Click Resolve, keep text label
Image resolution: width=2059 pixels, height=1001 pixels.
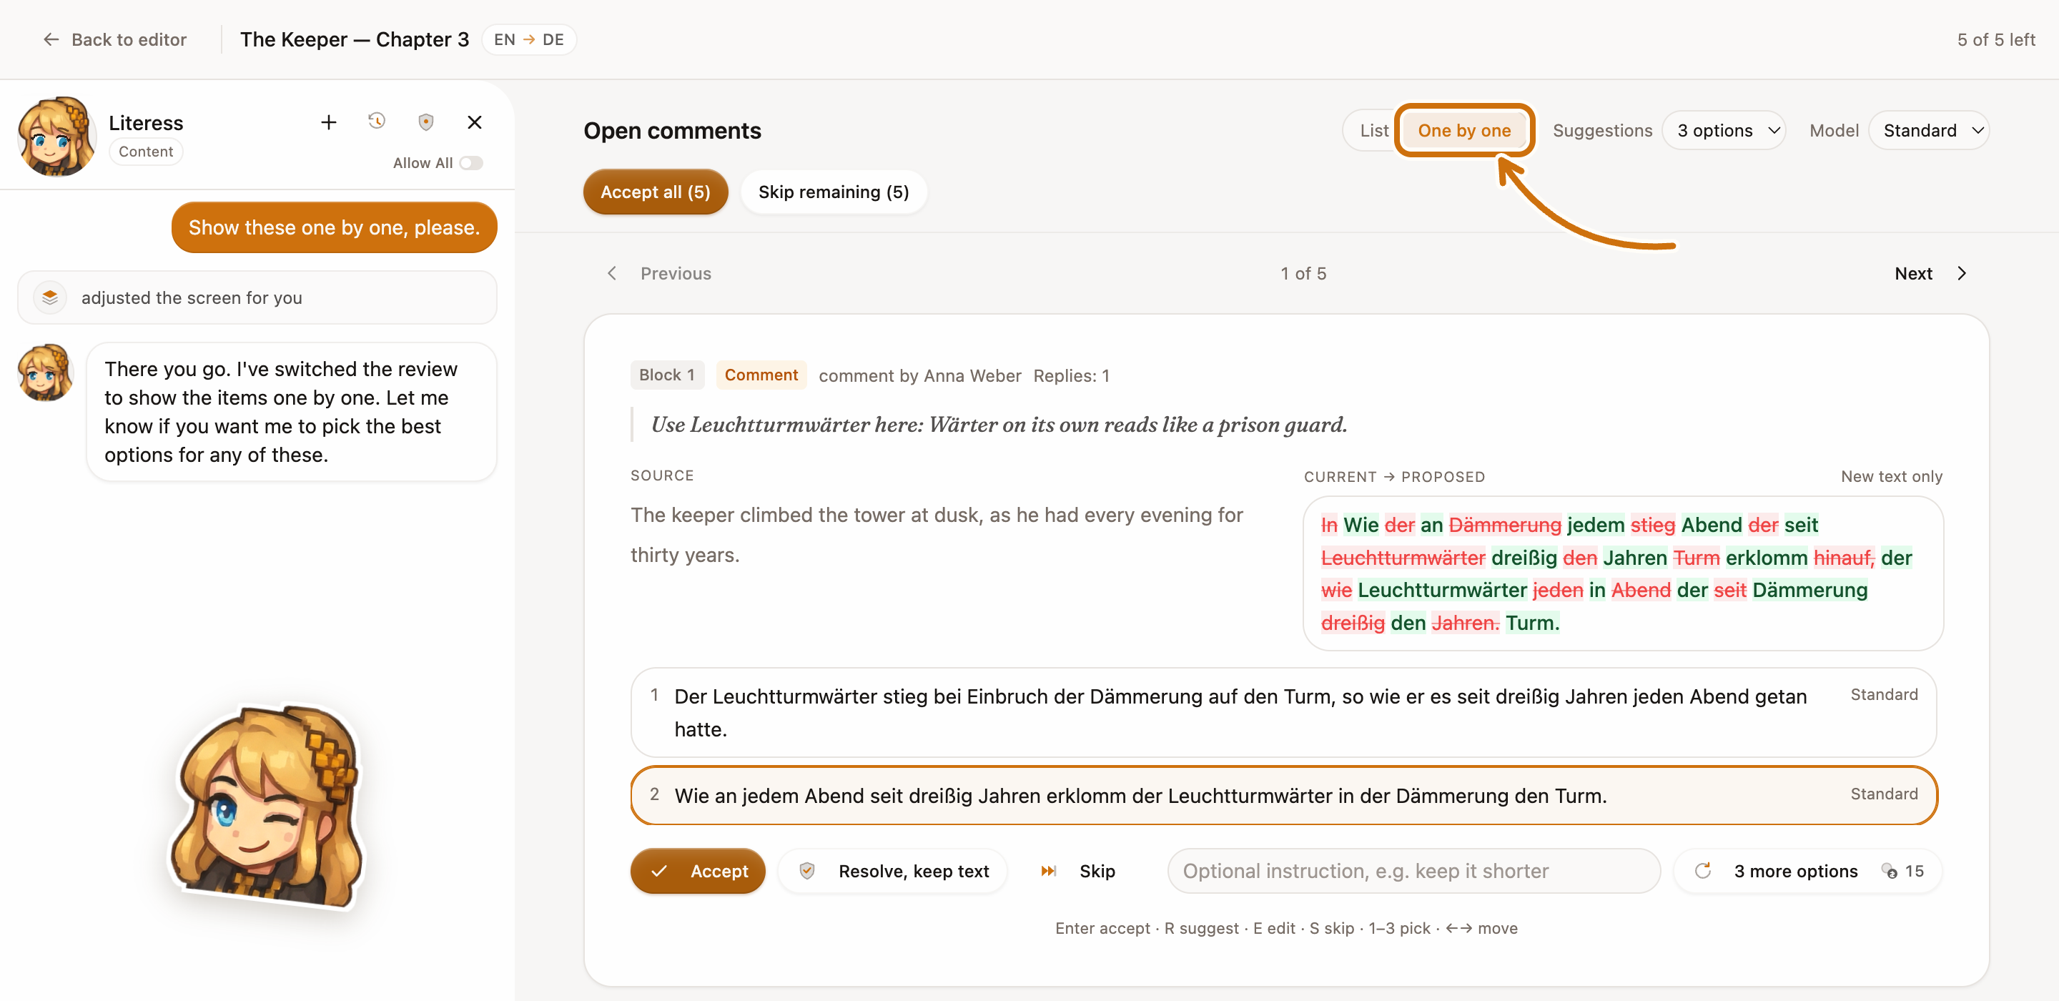pos(913,871)
